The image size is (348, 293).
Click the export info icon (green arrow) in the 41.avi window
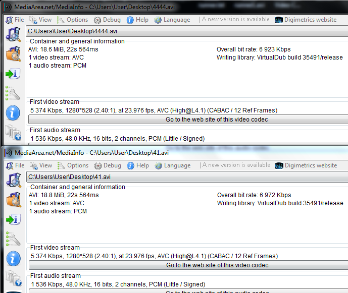pyautogui.click(x=13, y=219)
